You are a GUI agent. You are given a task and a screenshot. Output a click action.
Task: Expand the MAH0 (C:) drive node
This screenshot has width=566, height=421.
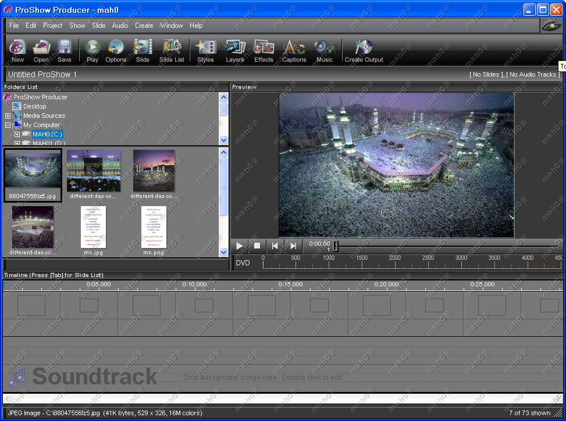point(17,135)
